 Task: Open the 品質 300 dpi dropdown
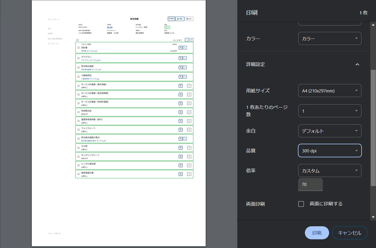tap(330, 151)
